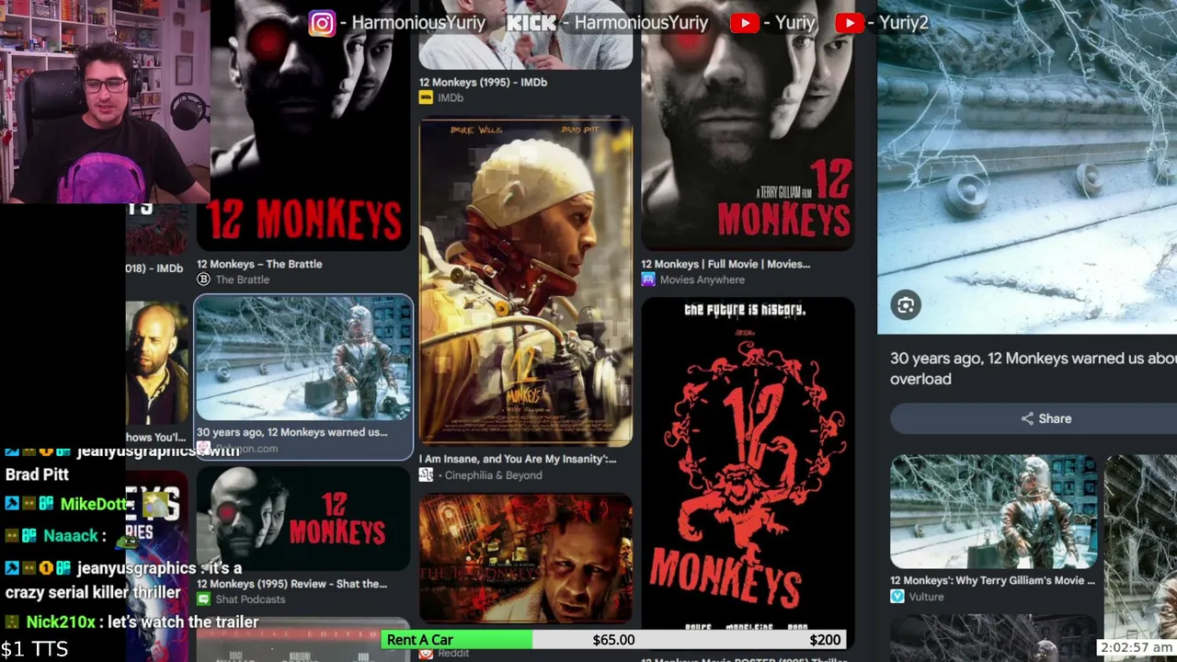The image size is (1177, 662).
Task: Select the Shat Podcasts review thumbnail
Action: 303,519
